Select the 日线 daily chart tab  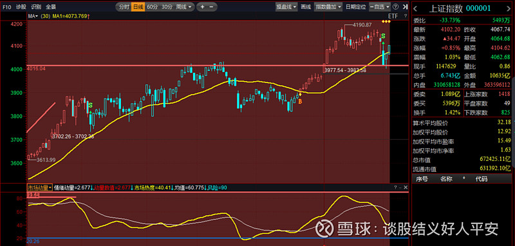138,6
